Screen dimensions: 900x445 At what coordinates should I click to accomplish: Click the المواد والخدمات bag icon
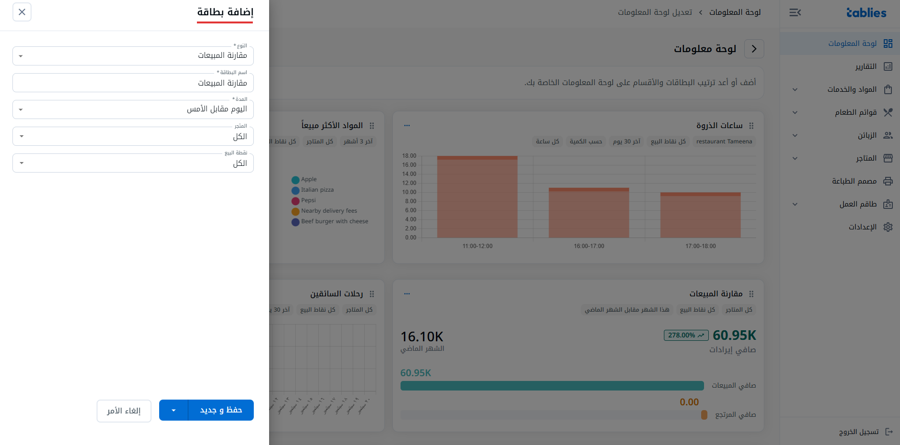point(888,89)
